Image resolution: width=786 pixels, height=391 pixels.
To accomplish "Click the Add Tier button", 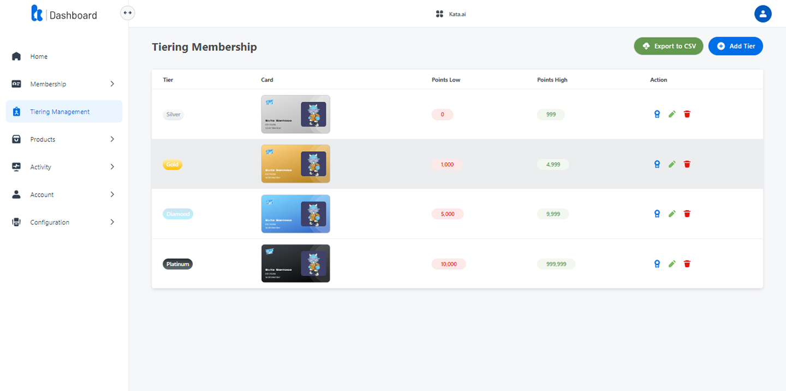I will [735, 46].
